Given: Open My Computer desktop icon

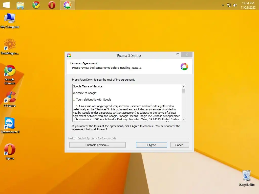Looking at the screenshot, I should point(10,21).
